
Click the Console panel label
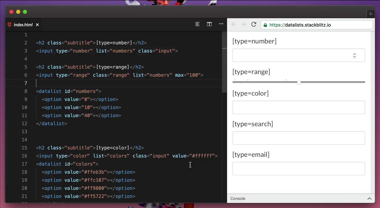pos(238,198)
